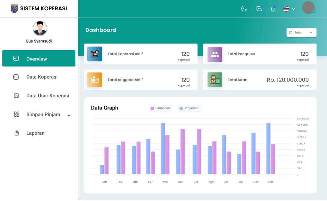Viewport: 327px width, 201px height.
Task: Open the Laporan section
Action: [x=35, y=133]
